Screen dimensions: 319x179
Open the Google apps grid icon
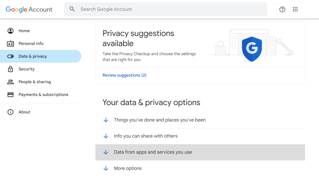[x=295, y=9]
